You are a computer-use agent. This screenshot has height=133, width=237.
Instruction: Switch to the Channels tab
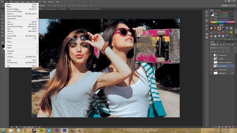click(218, 42)
